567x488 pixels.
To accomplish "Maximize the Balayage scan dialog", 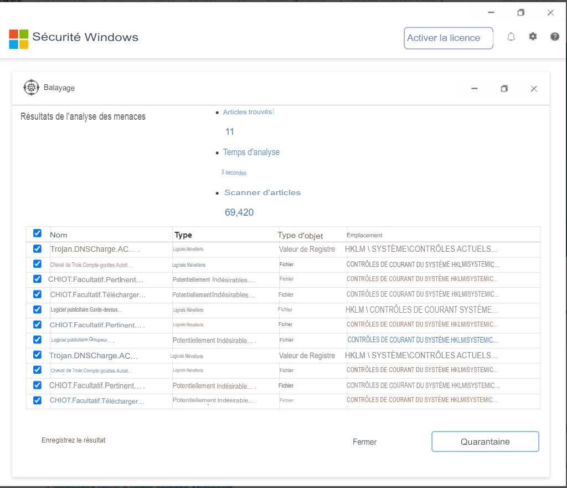I will 504,89.
